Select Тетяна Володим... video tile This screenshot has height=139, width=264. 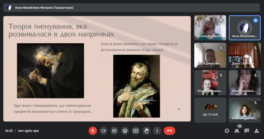click(x=210, y=28)
